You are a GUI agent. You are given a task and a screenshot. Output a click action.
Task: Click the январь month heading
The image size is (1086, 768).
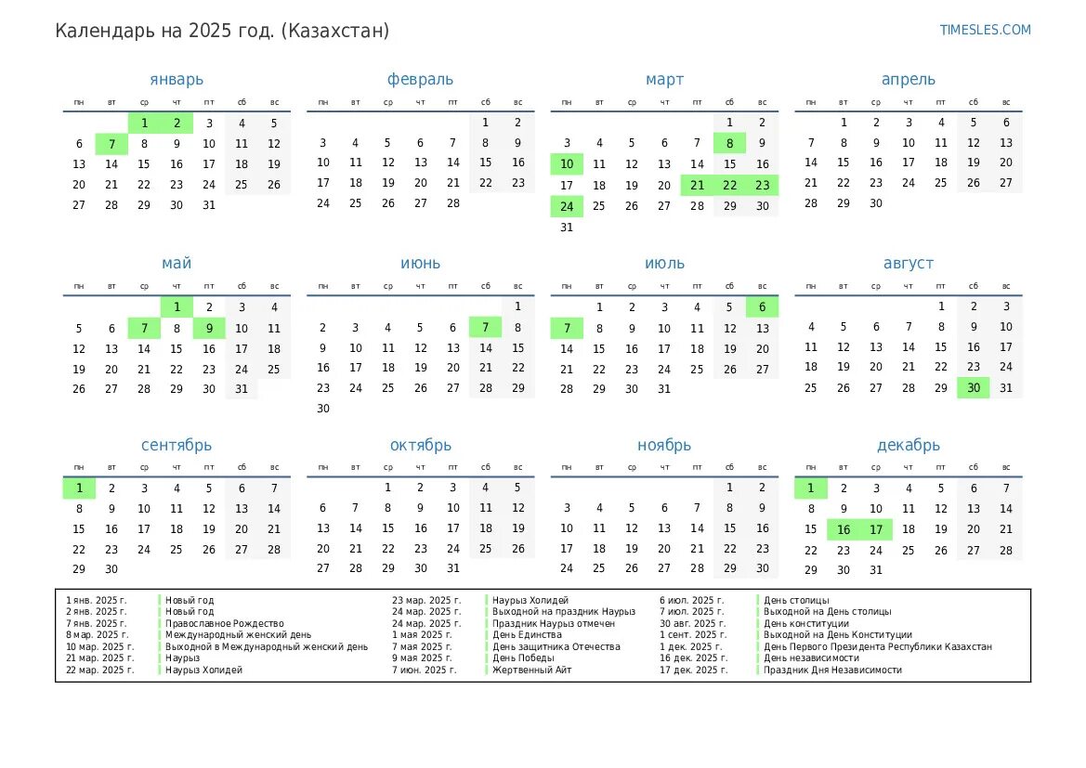(x=177, y=80)
